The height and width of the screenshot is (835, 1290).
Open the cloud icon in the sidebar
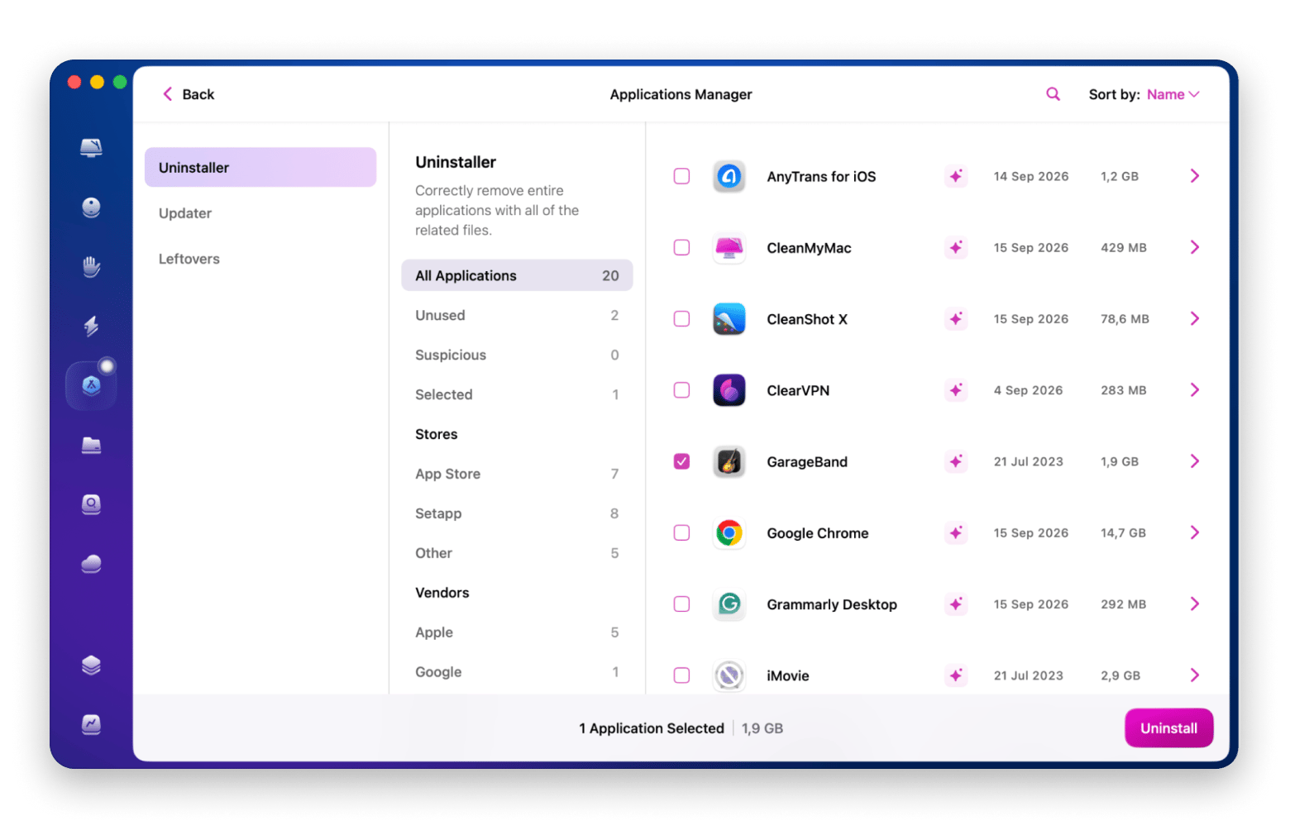point(91,564)
